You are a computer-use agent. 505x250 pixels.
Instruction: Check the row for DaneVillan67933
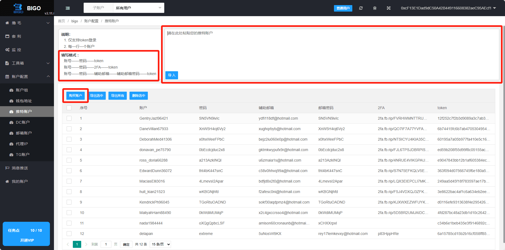point(69,129)
